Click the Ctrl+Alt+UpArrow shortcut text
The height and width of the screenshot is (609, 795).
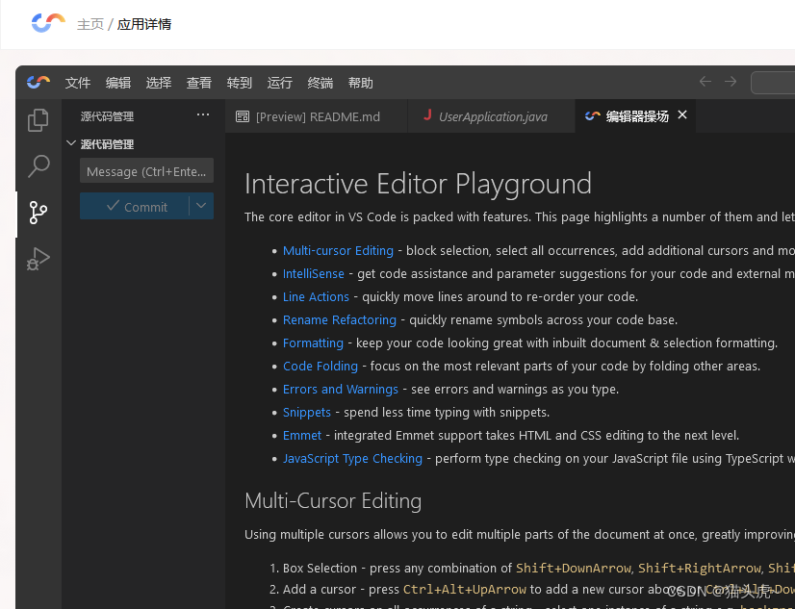pos(465,590)
